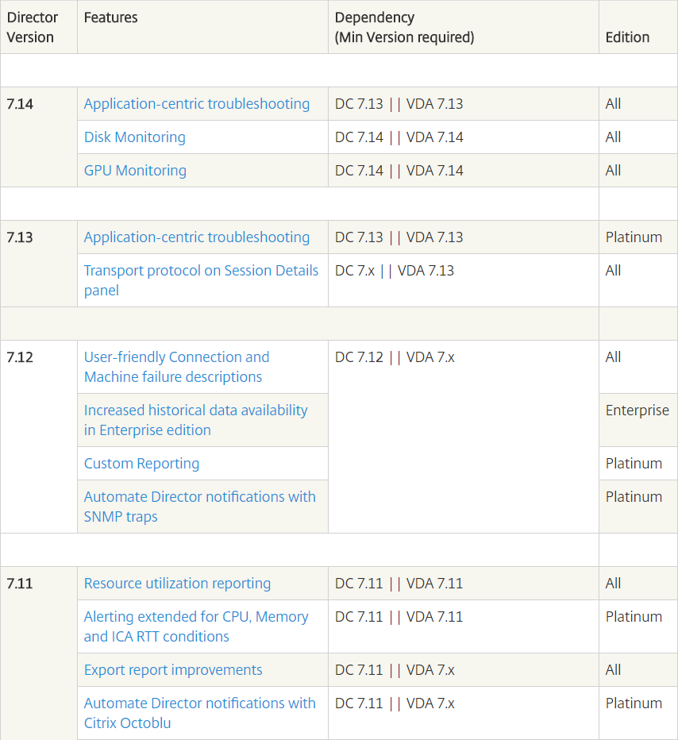This screenshot has width=678, height=740.
Task: Open Increased historical data availability link
Action: (196, 420)
